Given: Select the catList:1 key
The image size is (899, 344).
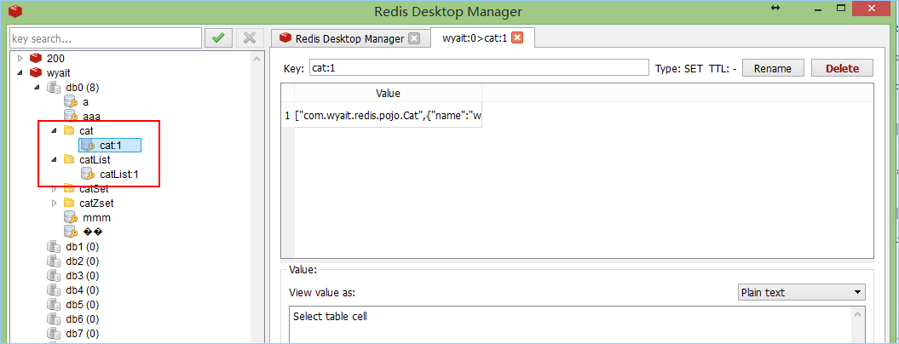Looking at the screenshot, I should point(119,174).
